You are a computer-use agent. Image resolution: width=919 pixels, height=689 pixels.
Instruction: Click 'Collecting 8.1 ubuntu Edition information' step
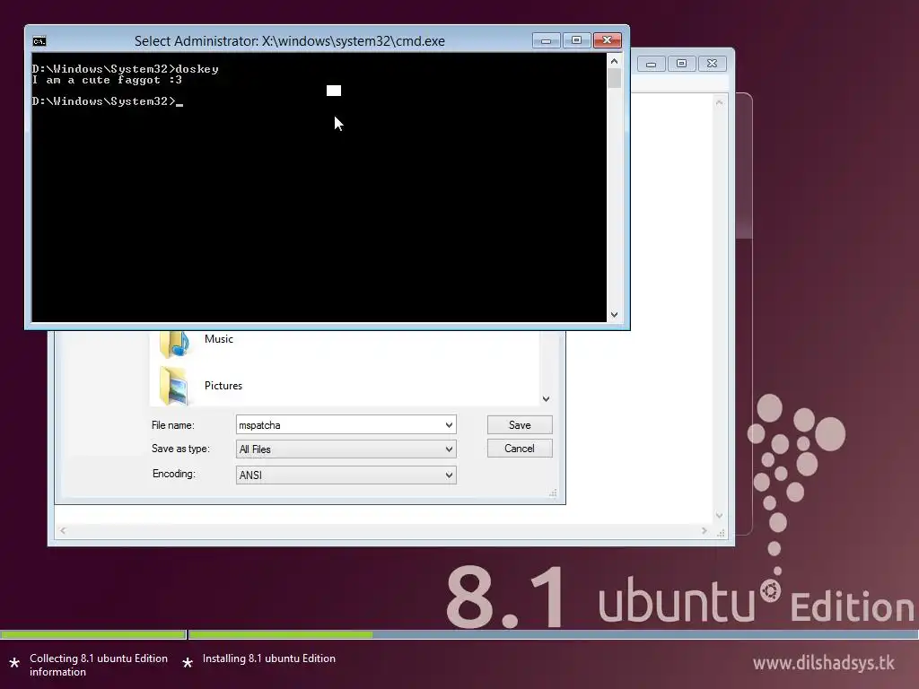tap(99, 665)
